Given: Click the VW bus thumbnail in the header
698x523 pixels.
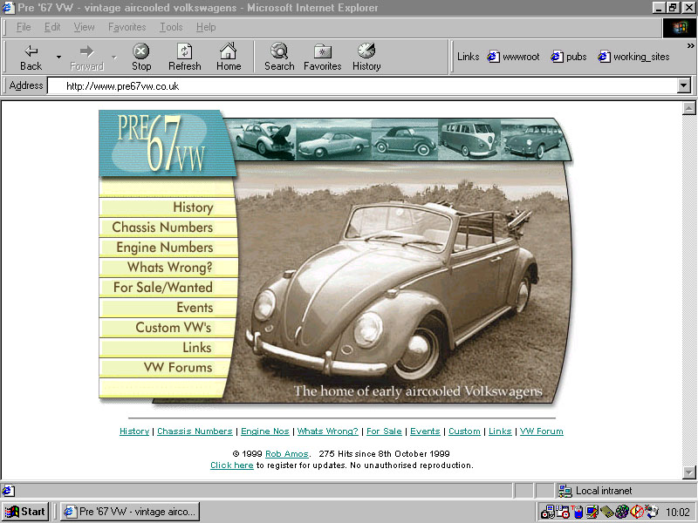Looking at the screenshot, I should click(469, 139).
